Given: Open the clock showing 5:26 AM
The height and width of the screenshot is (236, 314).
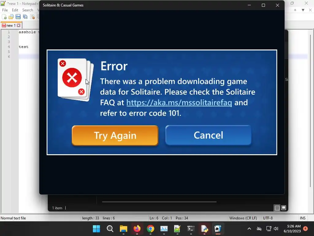Looking at the screenshot, I should 292,229.
